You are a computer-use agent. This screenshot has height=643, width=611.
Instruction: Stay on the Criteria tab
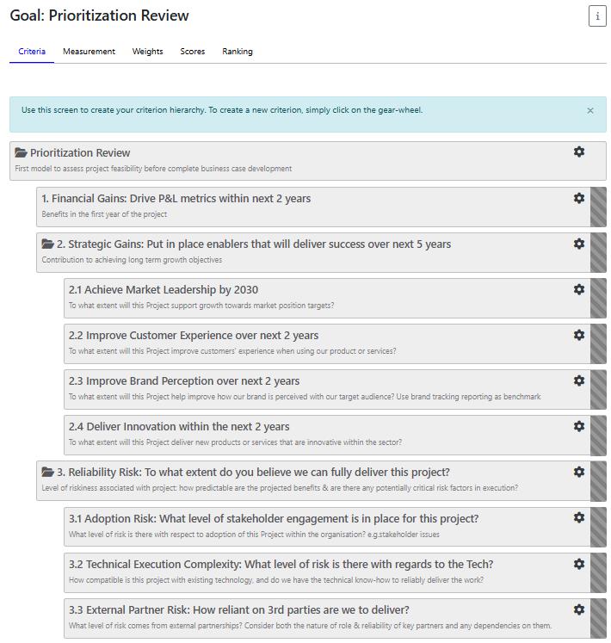click(32, 52)
